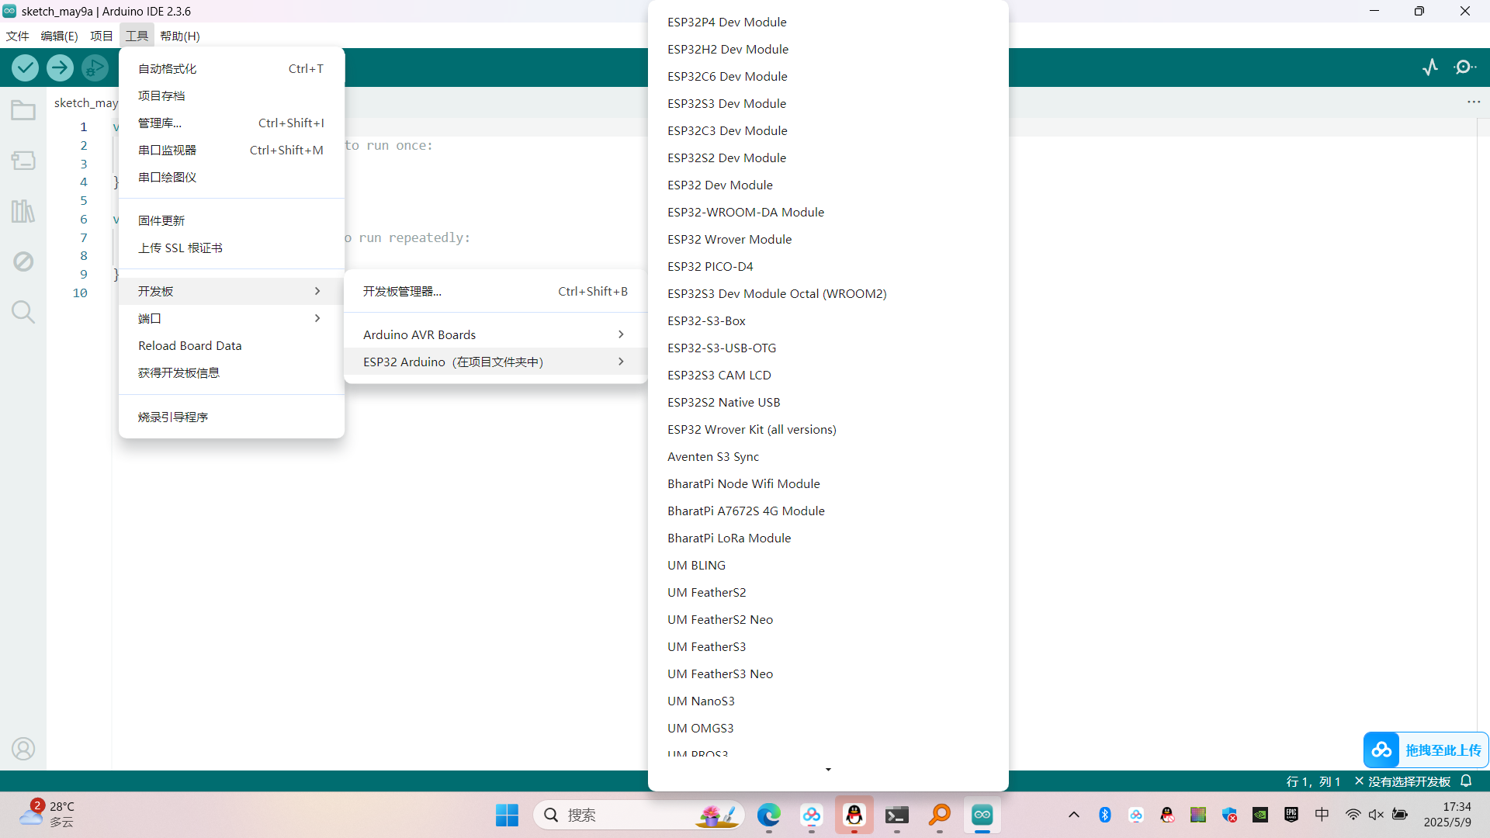Open the Debug sidebar icon
The width and height of the screenshot is (1490, 838).
pos(23,261)
